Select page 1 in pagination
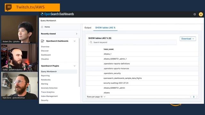The width and height of the screenshot is (205, 115). 194,97
